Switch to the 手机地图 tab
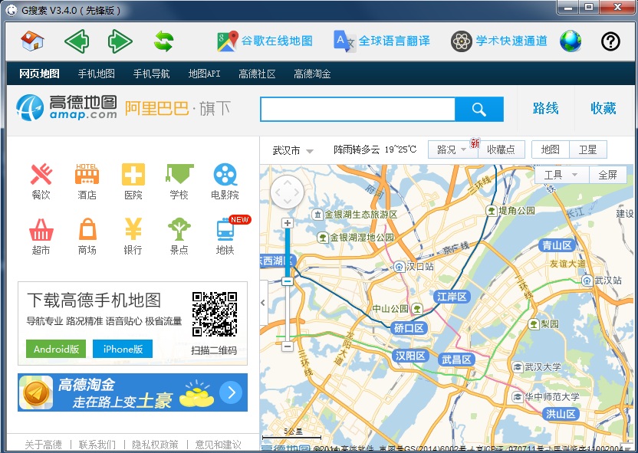 pyautogui.click(x=96, y=74)
